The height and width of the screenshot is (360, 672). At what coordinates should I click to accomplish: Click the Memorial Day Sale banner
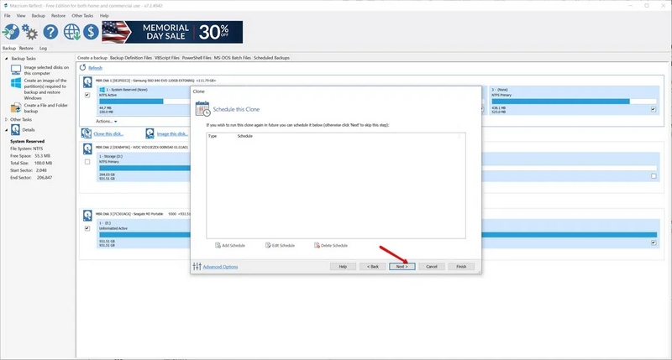click(172, 32)
